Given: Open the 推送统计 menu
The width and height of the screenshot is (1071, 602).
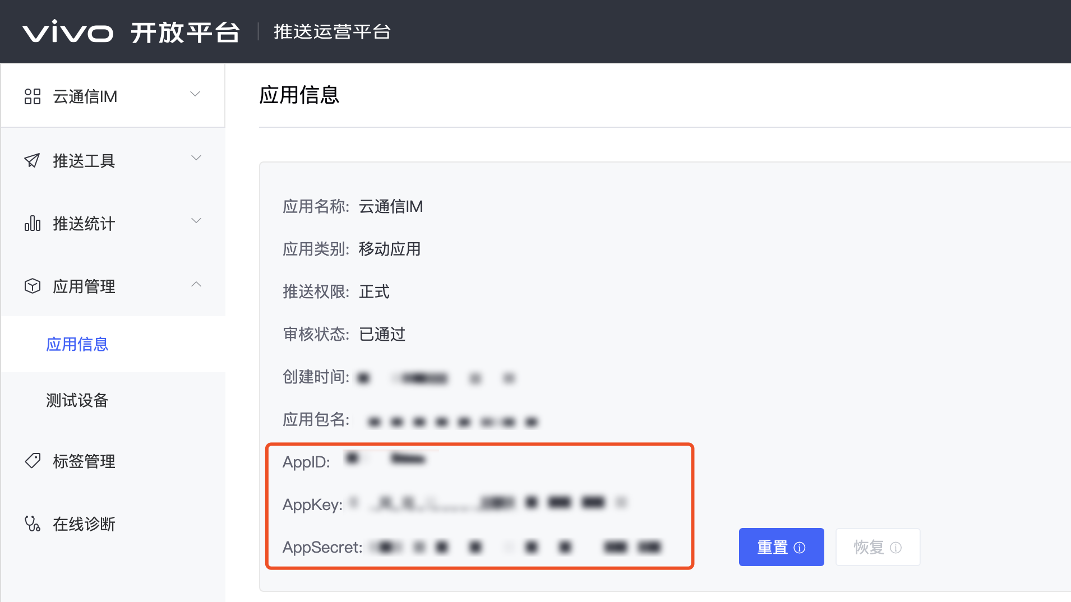Looking at the screenshot, I should (113, 224).
